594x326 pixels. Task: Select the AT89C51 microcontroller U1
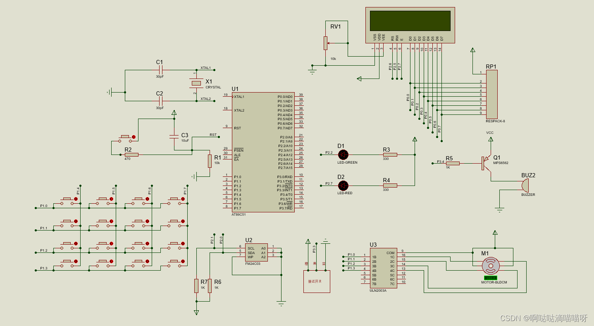click(x=263, y=152)
